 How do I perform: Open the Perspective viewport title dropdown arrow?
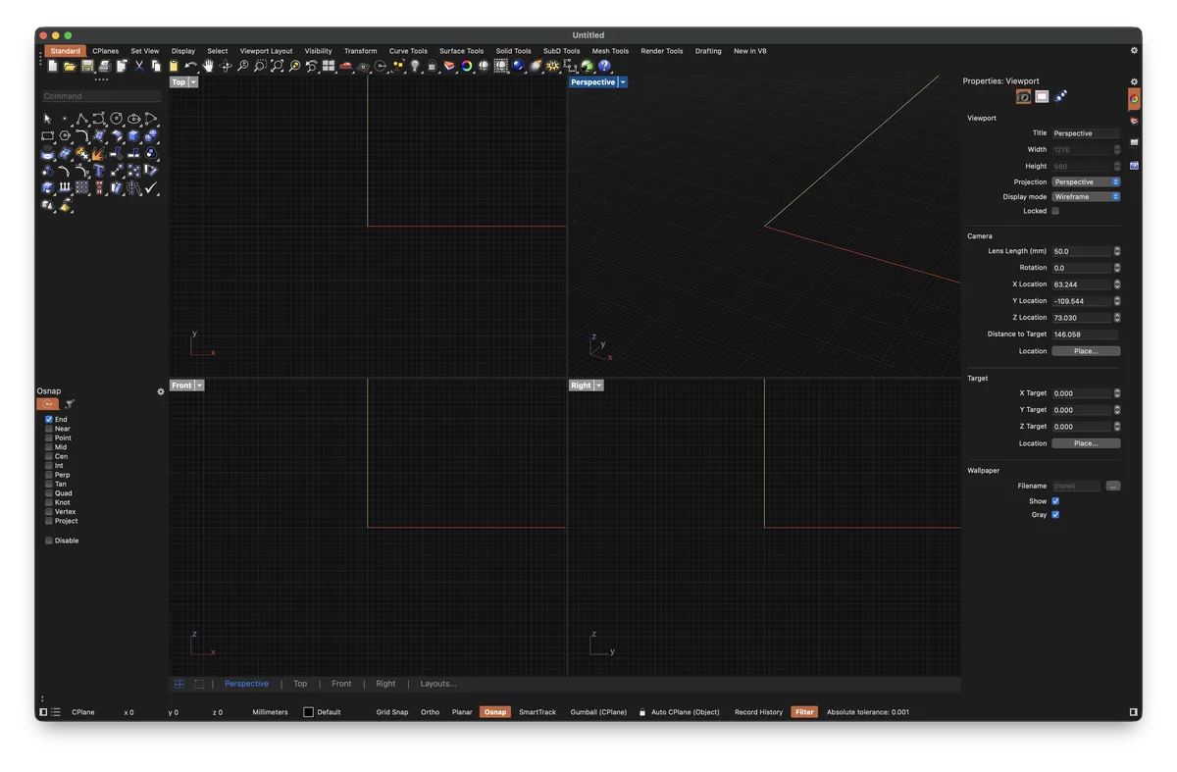pos(623,82)
